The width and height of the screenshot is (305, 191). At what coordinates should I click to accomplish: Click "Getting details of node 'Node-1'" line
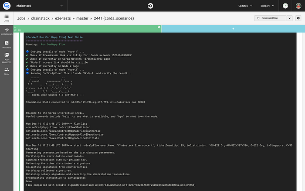point(55,51)
